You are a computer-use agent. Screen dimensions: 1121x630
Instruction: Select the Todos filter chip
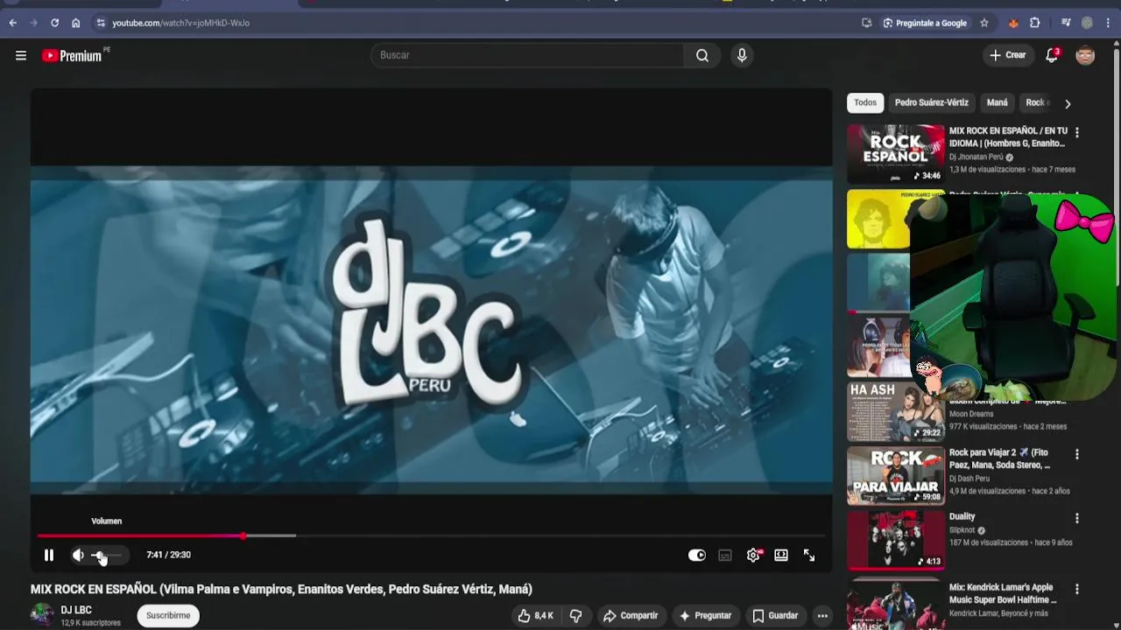(x=865, y=102)
